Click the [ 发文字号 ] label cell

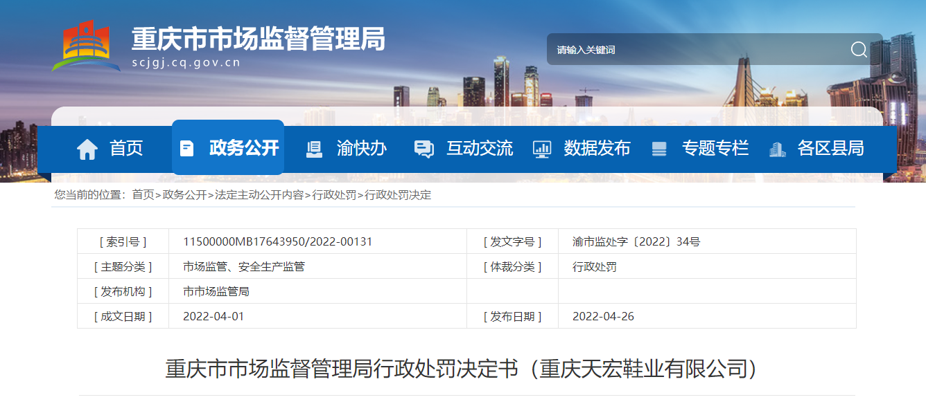click(512, 241)
